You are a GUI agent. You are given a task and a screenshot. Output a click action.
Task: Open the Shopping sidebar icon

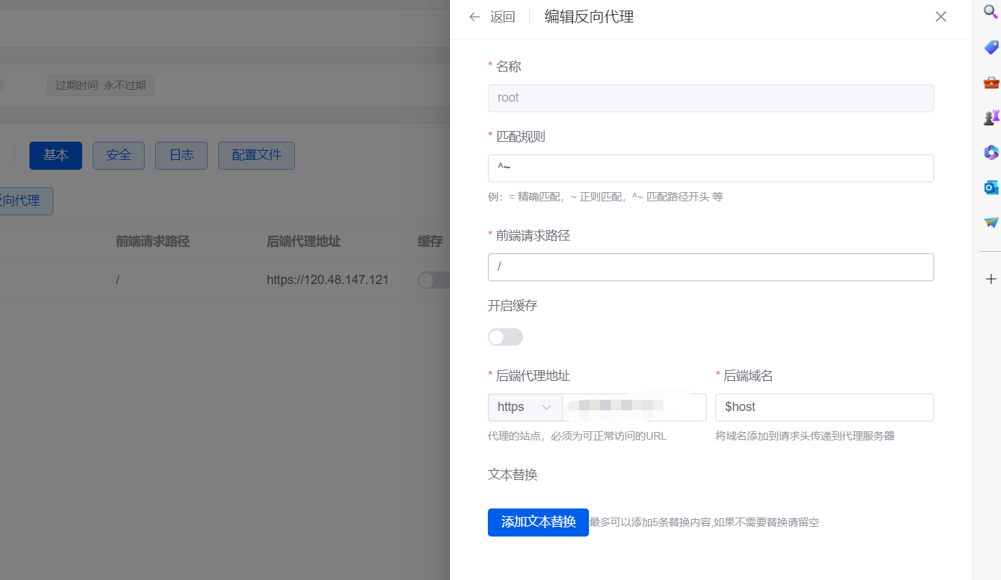point(991,47)
